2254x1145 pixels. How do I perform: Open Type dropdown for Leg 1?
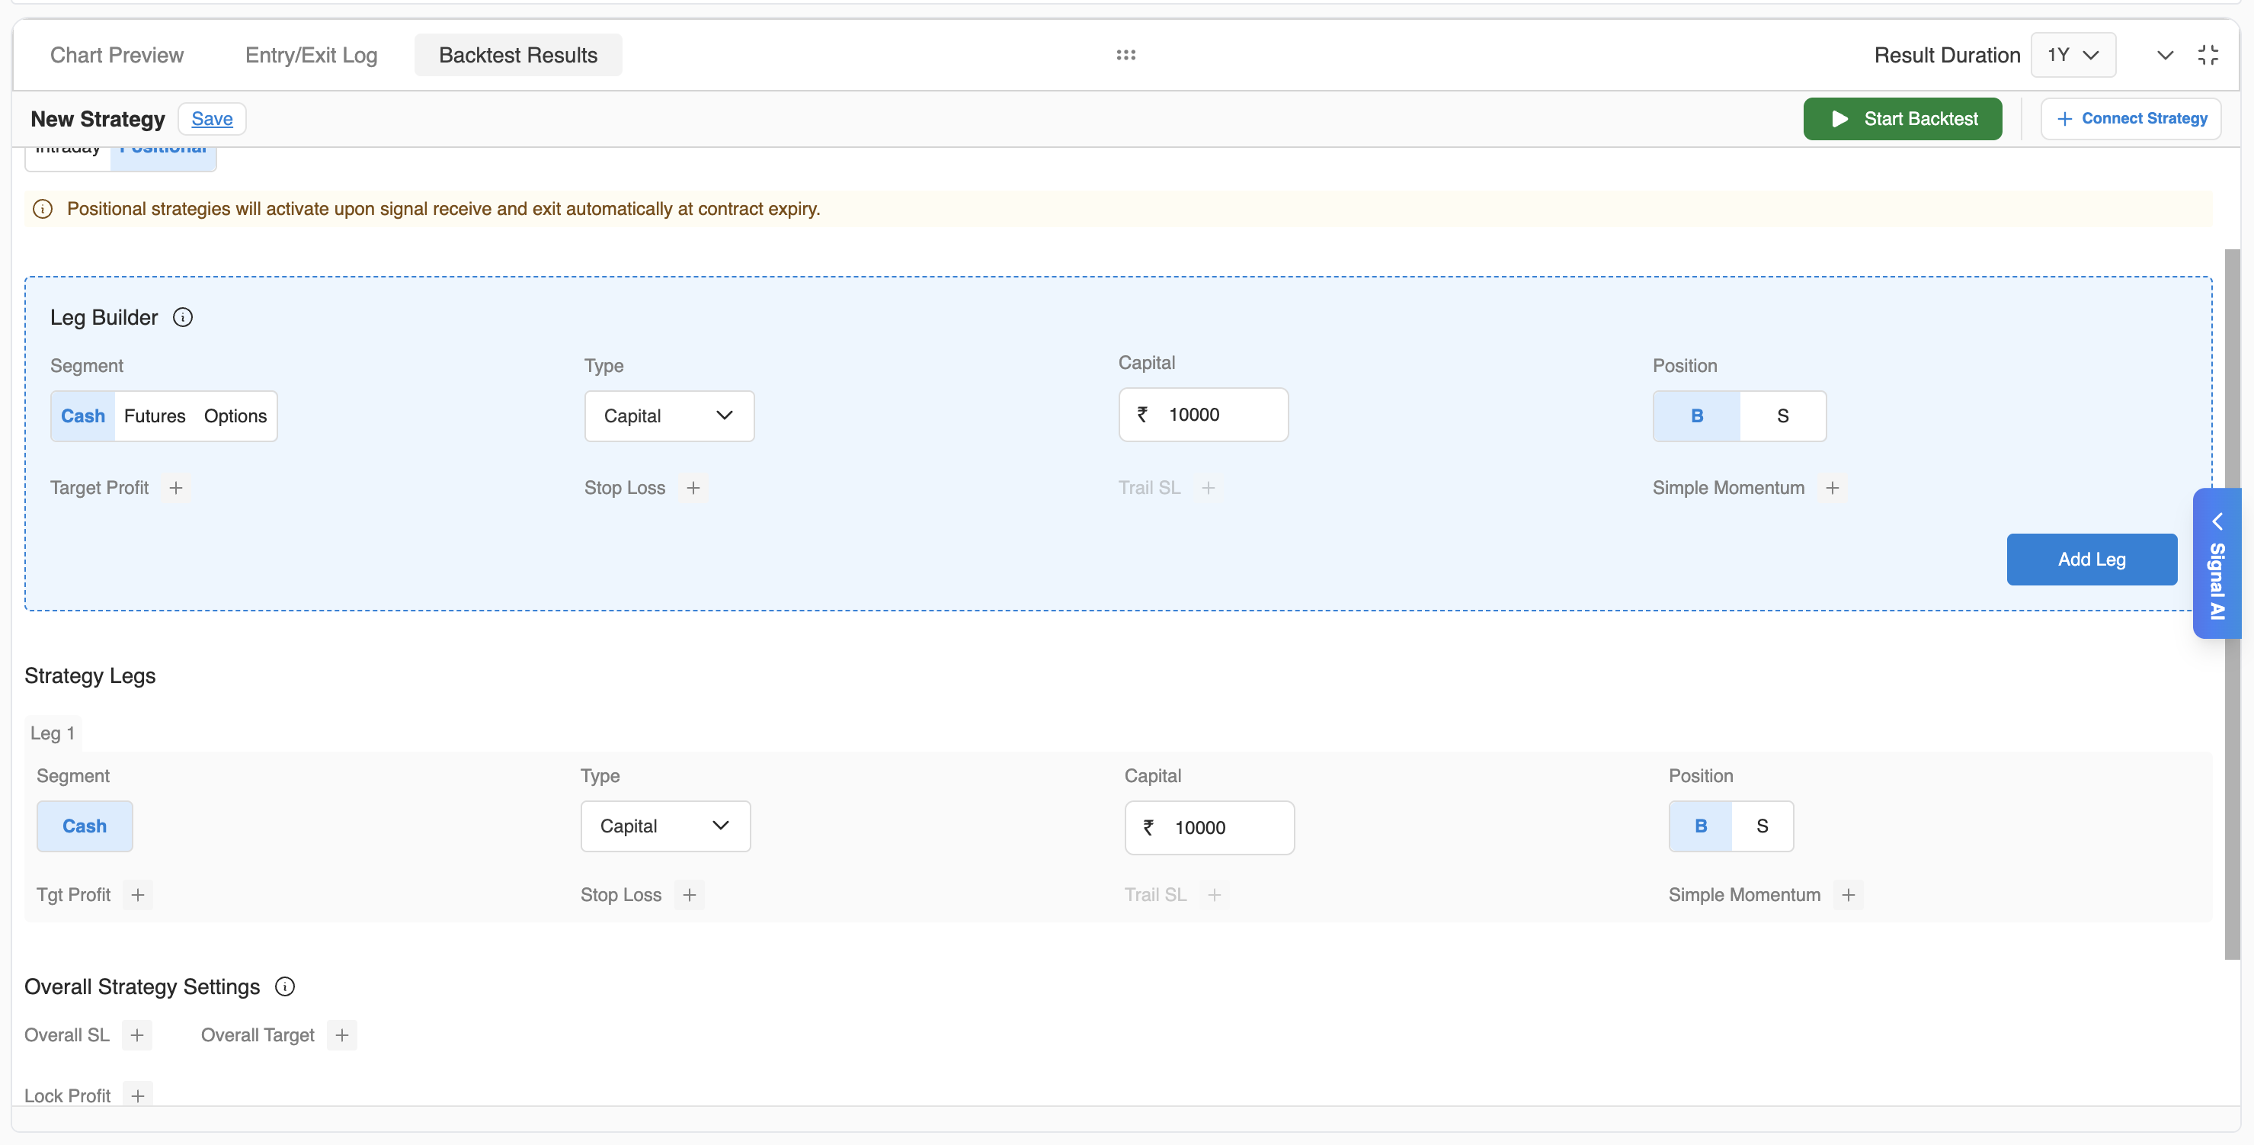tap(666, 826)
